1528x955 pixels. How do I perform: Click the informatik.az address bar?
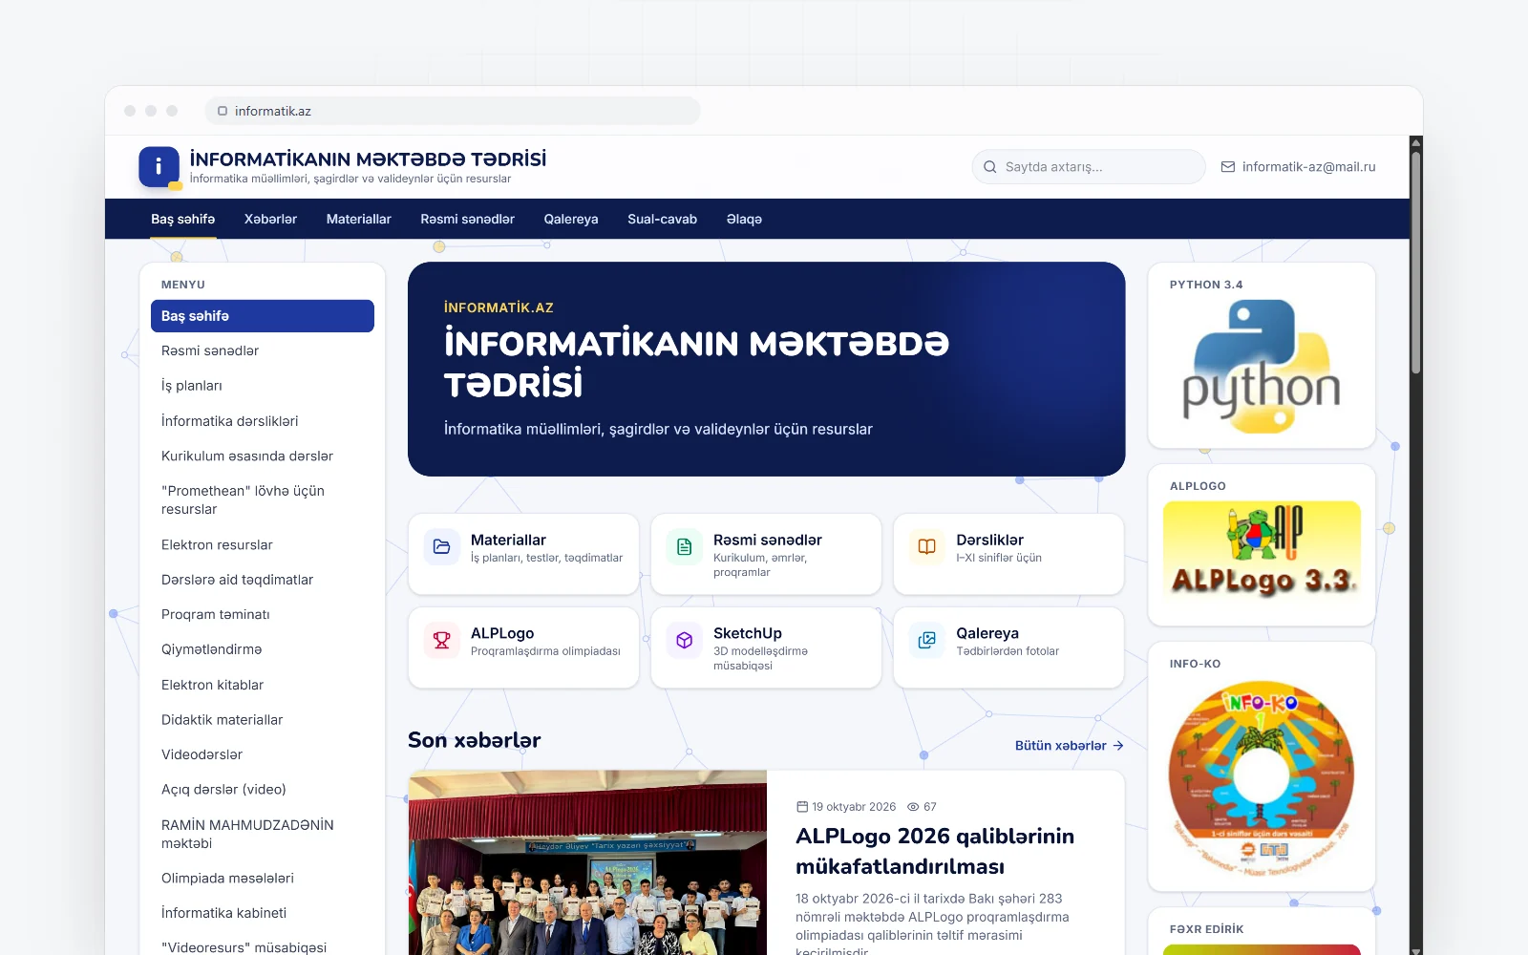pos(453,111)
